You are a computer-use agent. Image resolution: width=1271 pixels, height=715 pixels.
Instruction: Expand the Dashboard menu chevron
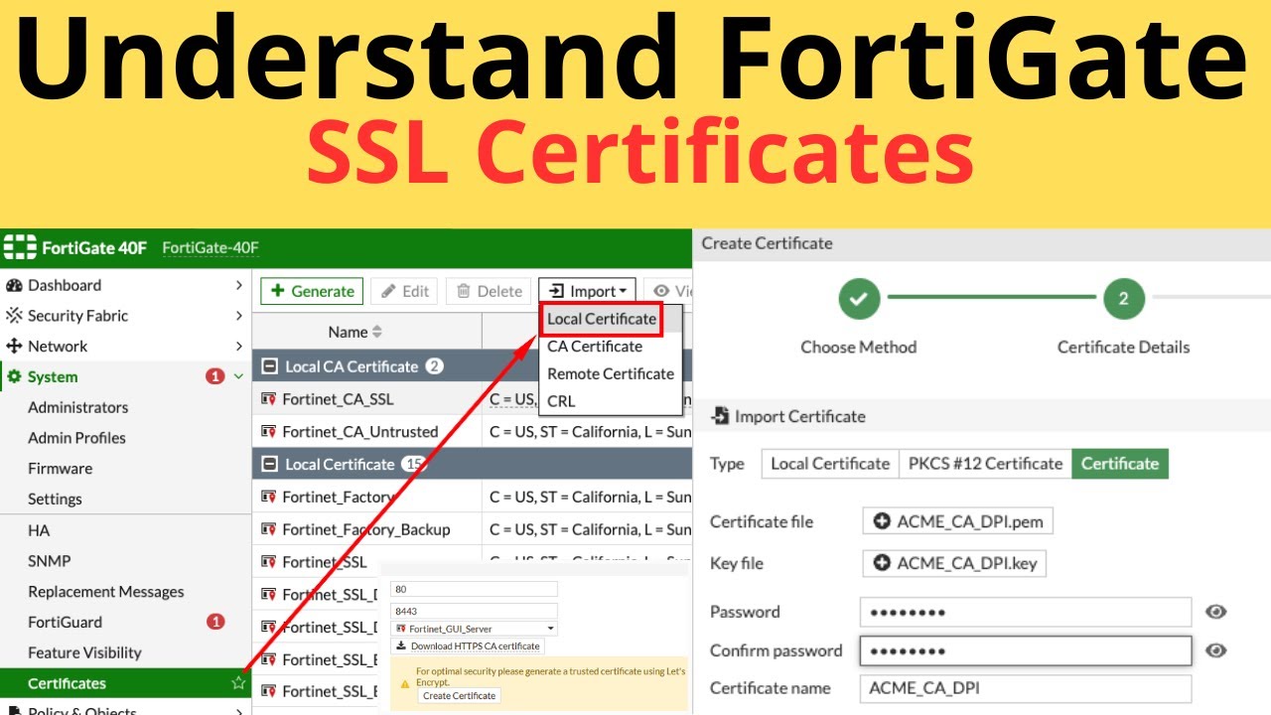(x=238, y=285)
